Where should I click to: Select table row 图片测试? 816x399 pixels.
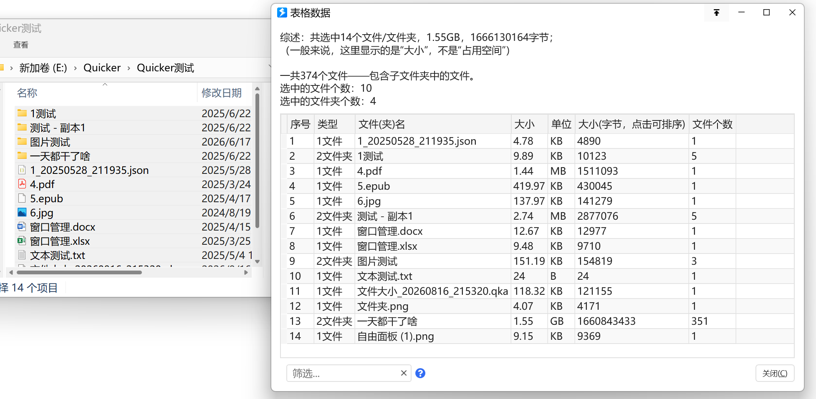pos(537,261)
